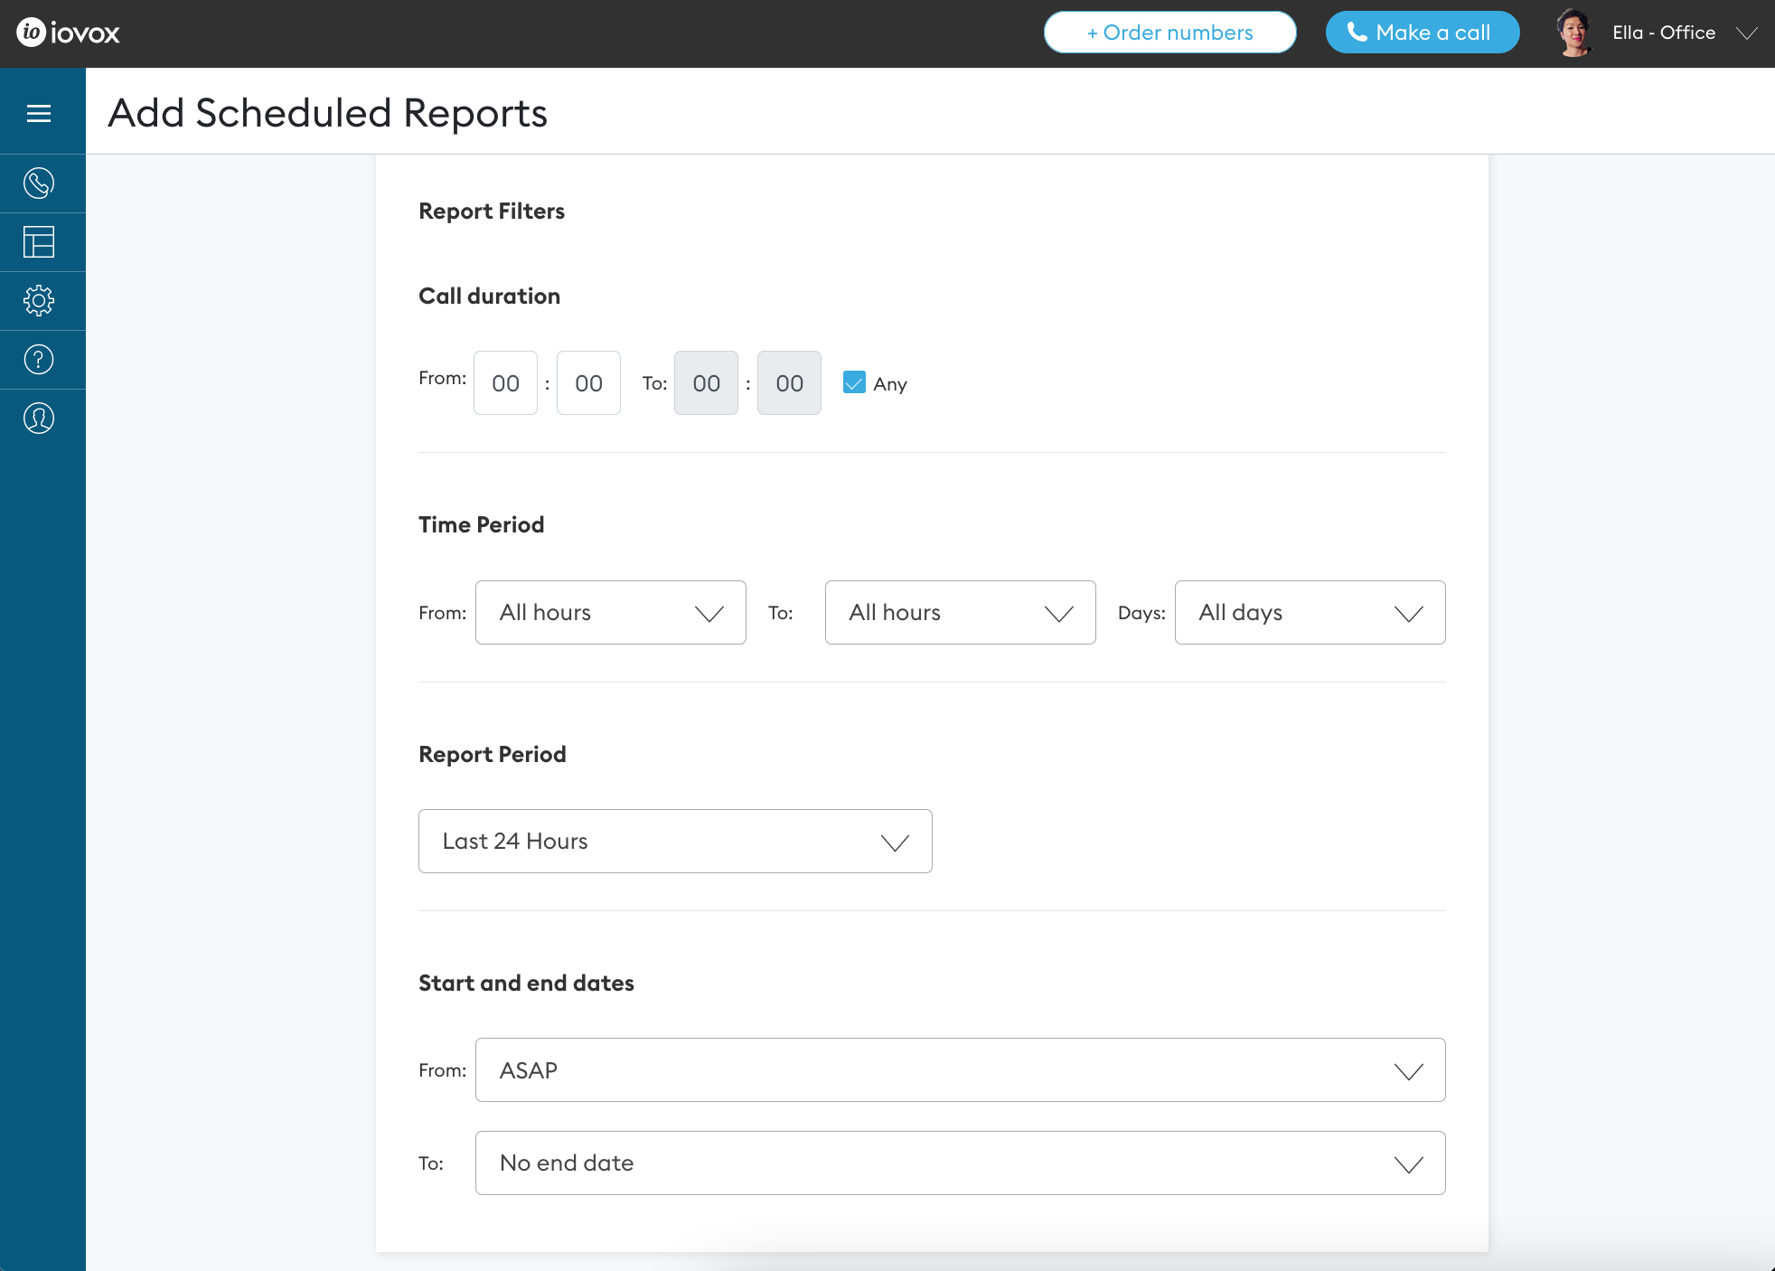The image size is (1775, 1271).
Task: Open Time Period To hours dropdown
Action: 960,613
